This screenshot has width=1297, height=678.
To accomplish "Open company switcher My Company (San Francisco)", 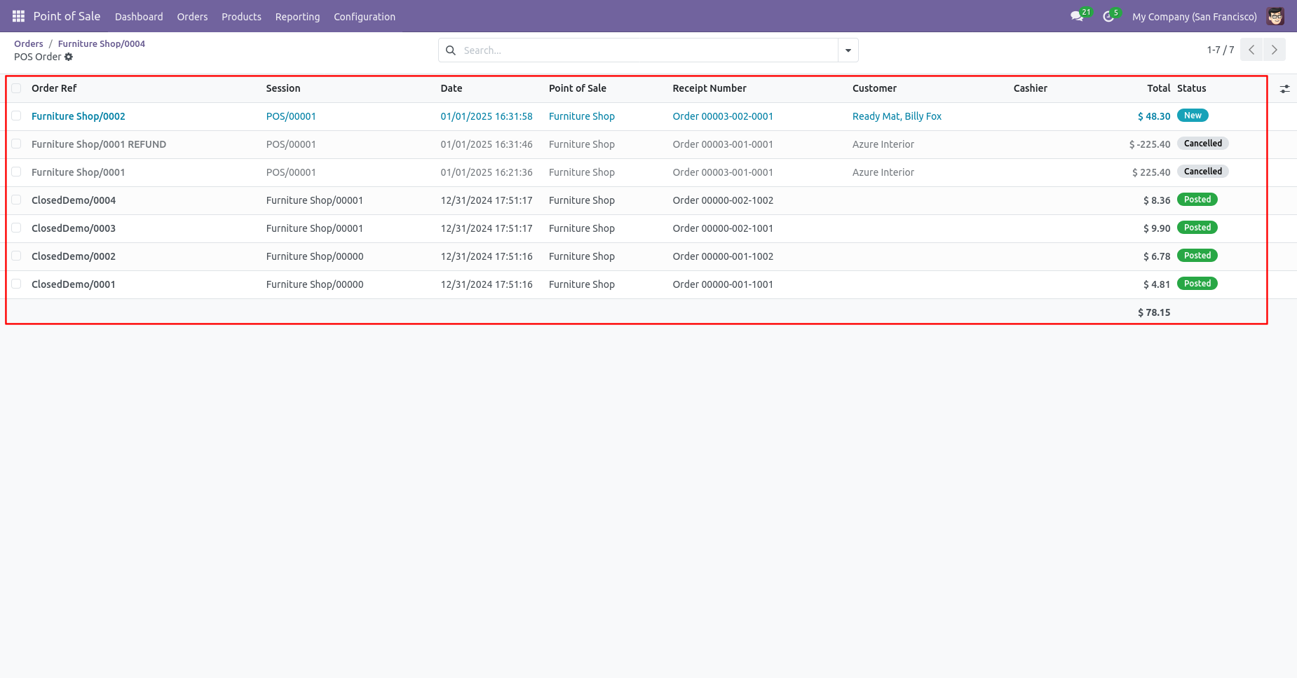I will [1194, 17].
